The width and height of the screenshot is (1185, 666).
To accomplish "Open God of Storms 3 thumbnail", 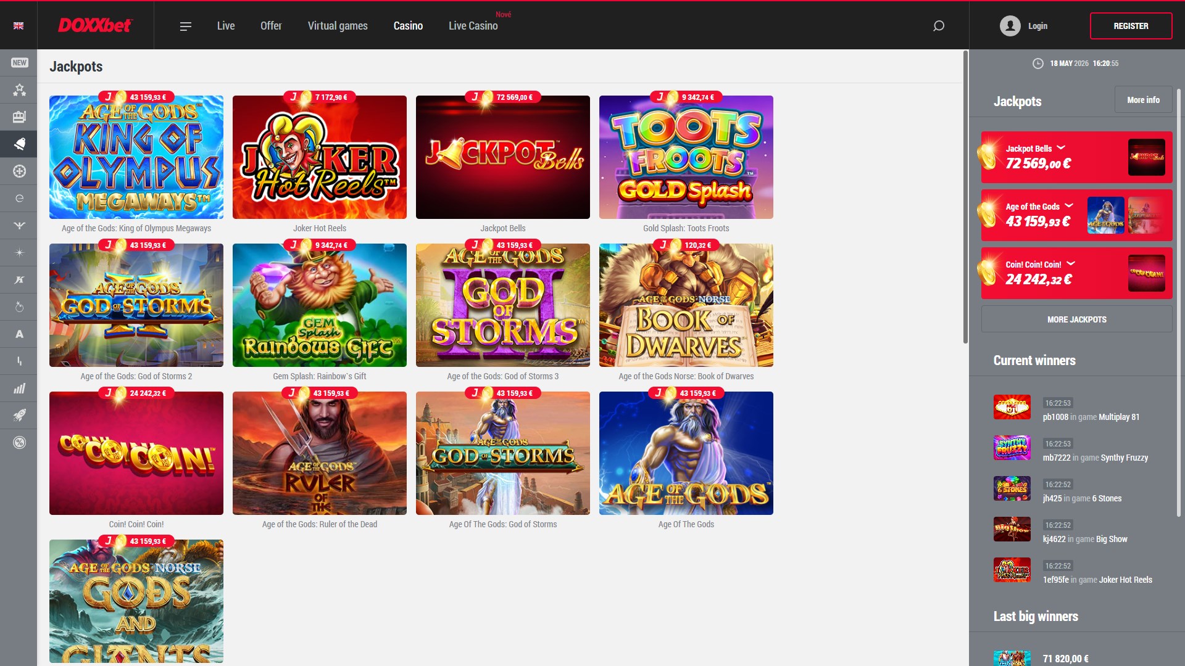I will 503,305.
